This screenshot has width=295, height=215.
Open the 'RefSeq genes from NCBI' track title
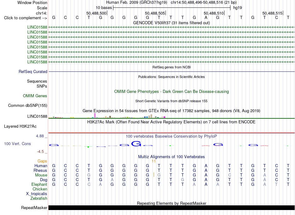click(171, 67)
